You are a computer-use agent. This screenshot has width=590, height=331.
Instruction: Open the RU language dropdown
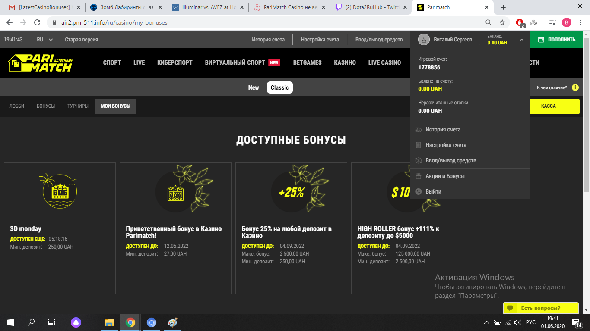tap(44, 40)
